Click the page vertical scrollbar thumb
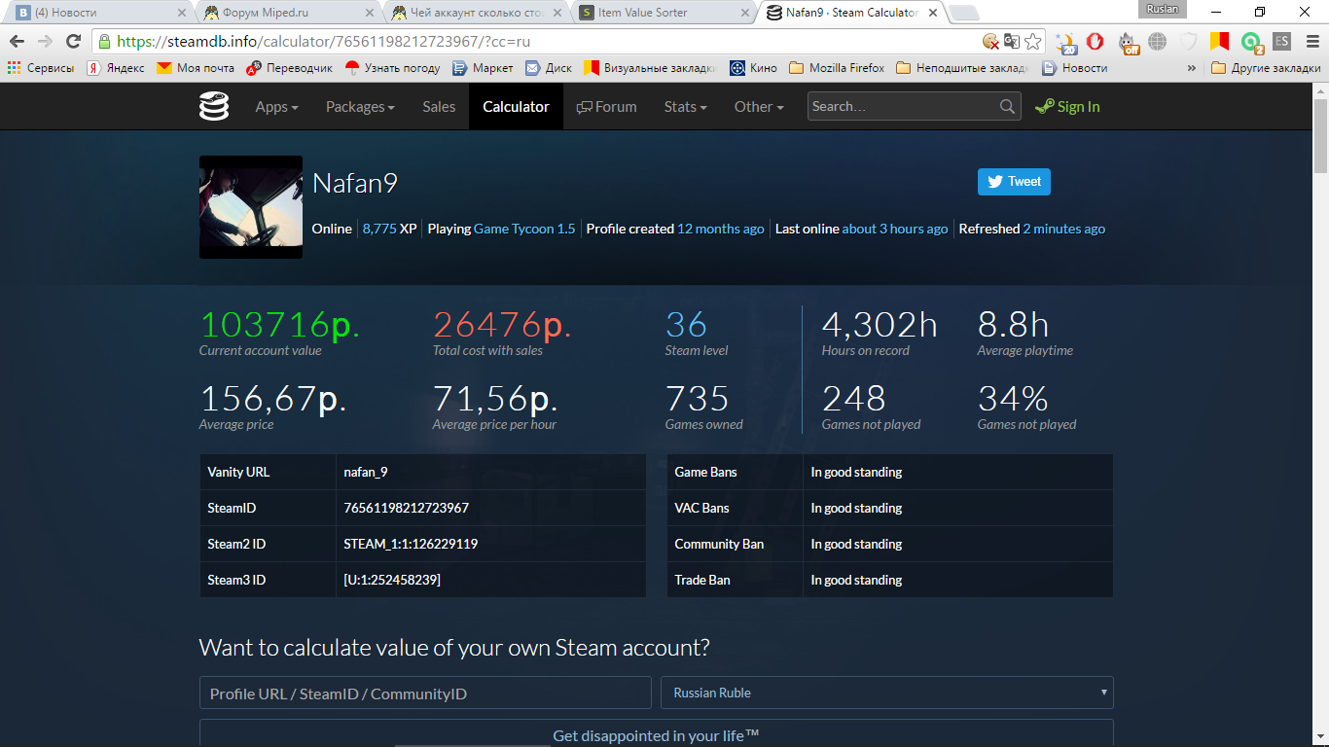Image resolution: width=1329 pixels, height=747 pixels. 1320,134
